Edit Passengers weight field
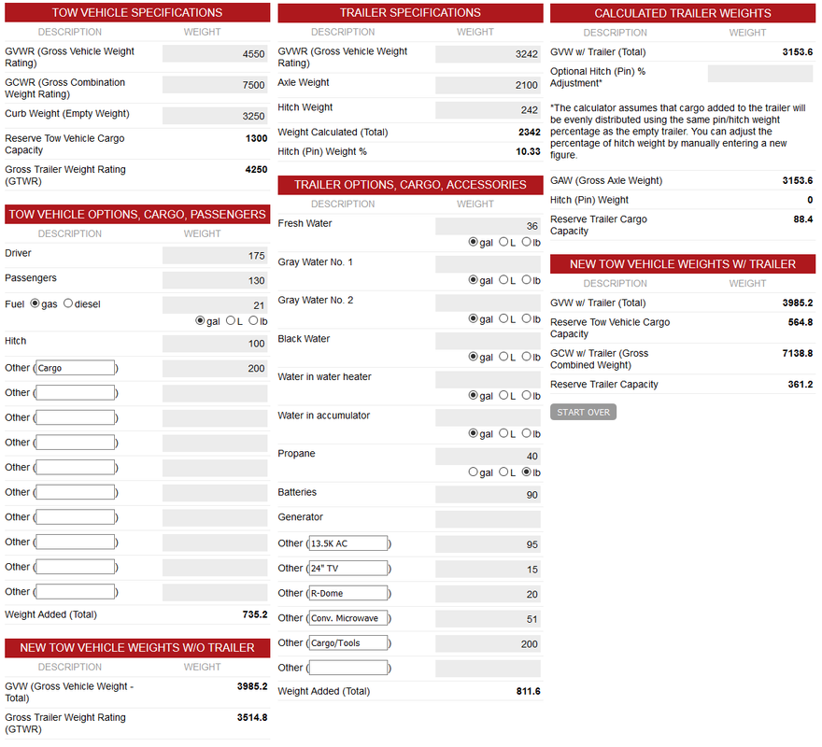The height and width of the screenshot is (747, 822). (215, 281)
